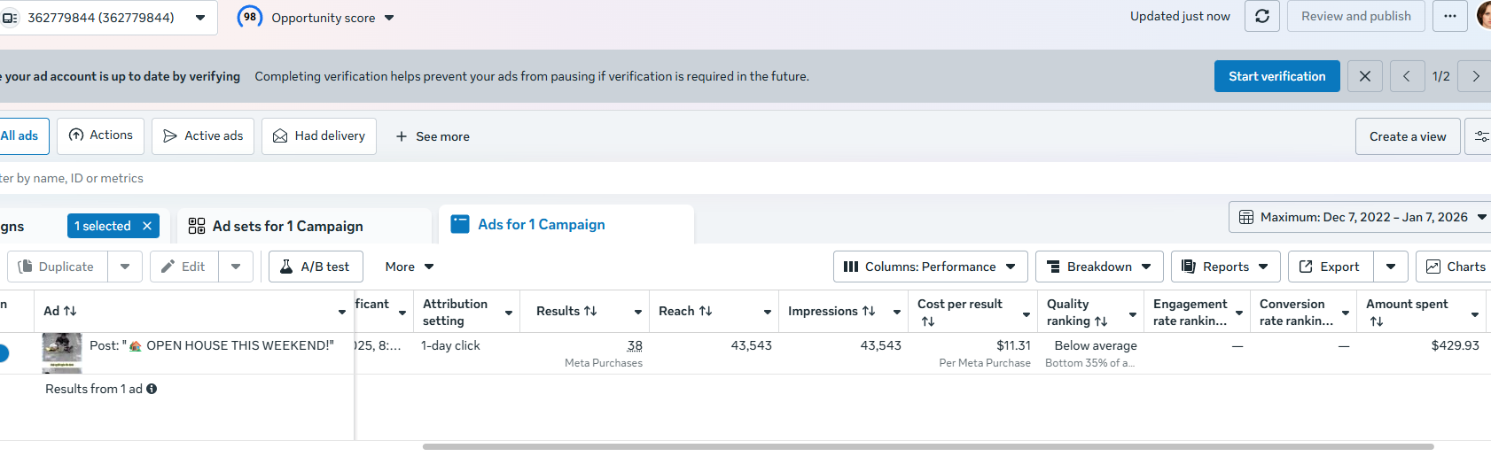Click the Start verification button
Screen dimensions: 1491x464
pyautogui.click(x=1276, y=76)
